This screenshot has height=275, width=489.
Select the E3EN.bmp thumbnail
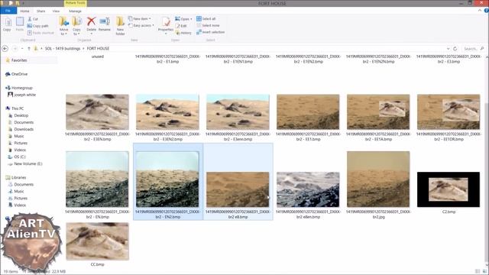coord(97,112)
